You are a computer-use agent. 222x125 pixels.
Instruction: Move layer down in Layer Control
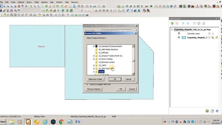[188, 23]
